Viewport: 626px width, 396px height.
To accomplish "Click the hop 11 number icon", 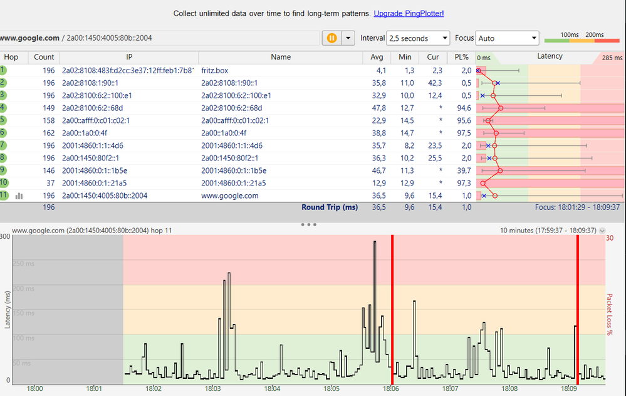I will [x=4, y=195].
